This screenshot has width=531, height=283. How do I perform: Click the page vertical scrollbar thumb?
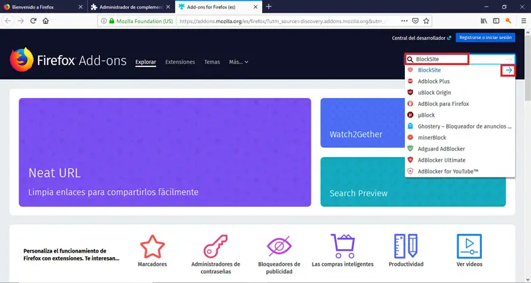coord(528,68)
